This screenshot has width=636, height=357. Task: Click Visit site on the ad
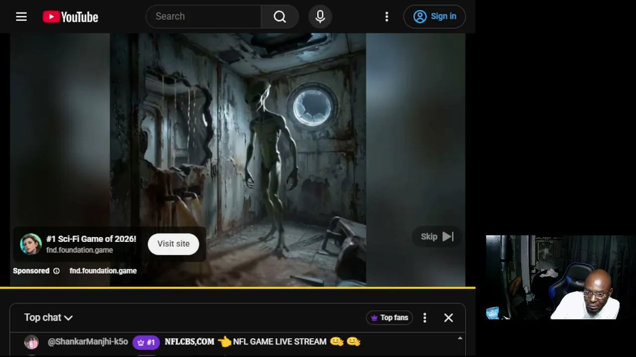click(x=173, y=244)
